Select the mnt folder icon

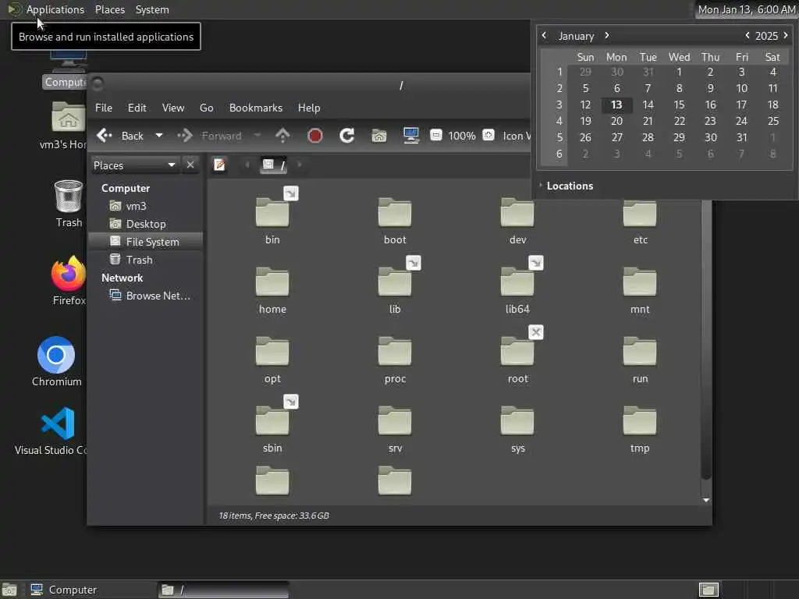coord(640,282)
